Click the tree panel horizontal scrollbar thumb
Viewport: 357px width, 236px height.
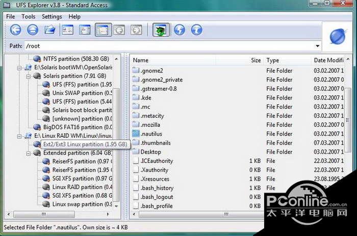point(44,214)
